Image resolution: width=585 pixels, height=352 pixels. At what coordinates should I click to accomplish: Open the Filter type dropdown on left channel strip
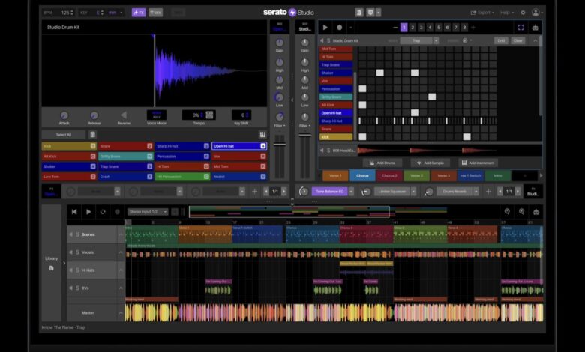click(280, 126)
